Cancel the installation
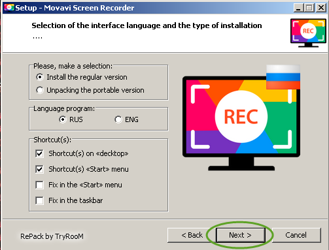 point(296,235)
